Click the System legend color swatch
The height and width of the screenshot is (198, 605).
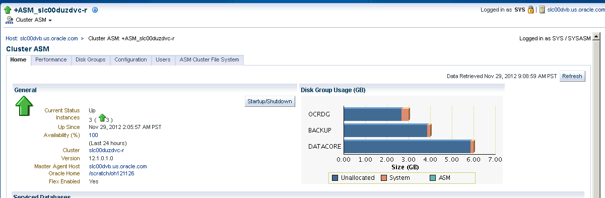click(x=383, y=178)
